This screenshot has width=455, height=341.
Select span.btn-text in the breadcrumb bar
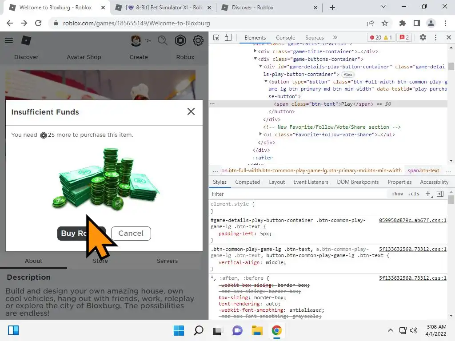[x=423, y=171]
